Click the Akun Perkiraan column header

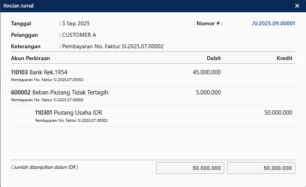30,58
